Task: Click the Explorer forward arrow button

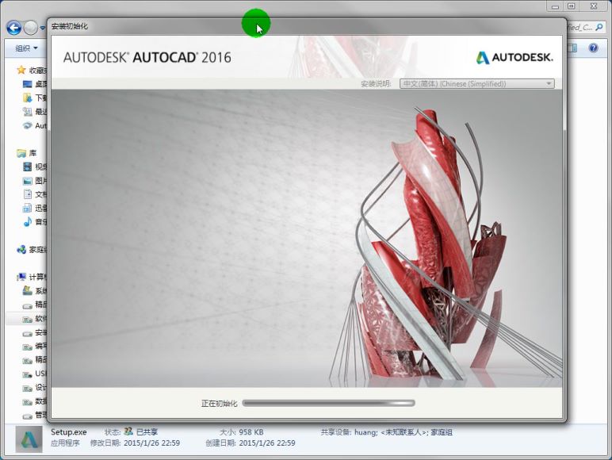Action: point(30,28)
